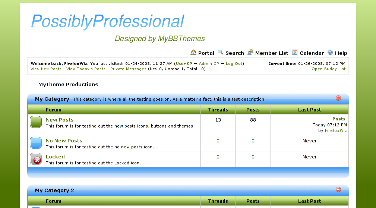Open the Locked forum
This screenshot has width=376, height=208.
coord(55,157)
